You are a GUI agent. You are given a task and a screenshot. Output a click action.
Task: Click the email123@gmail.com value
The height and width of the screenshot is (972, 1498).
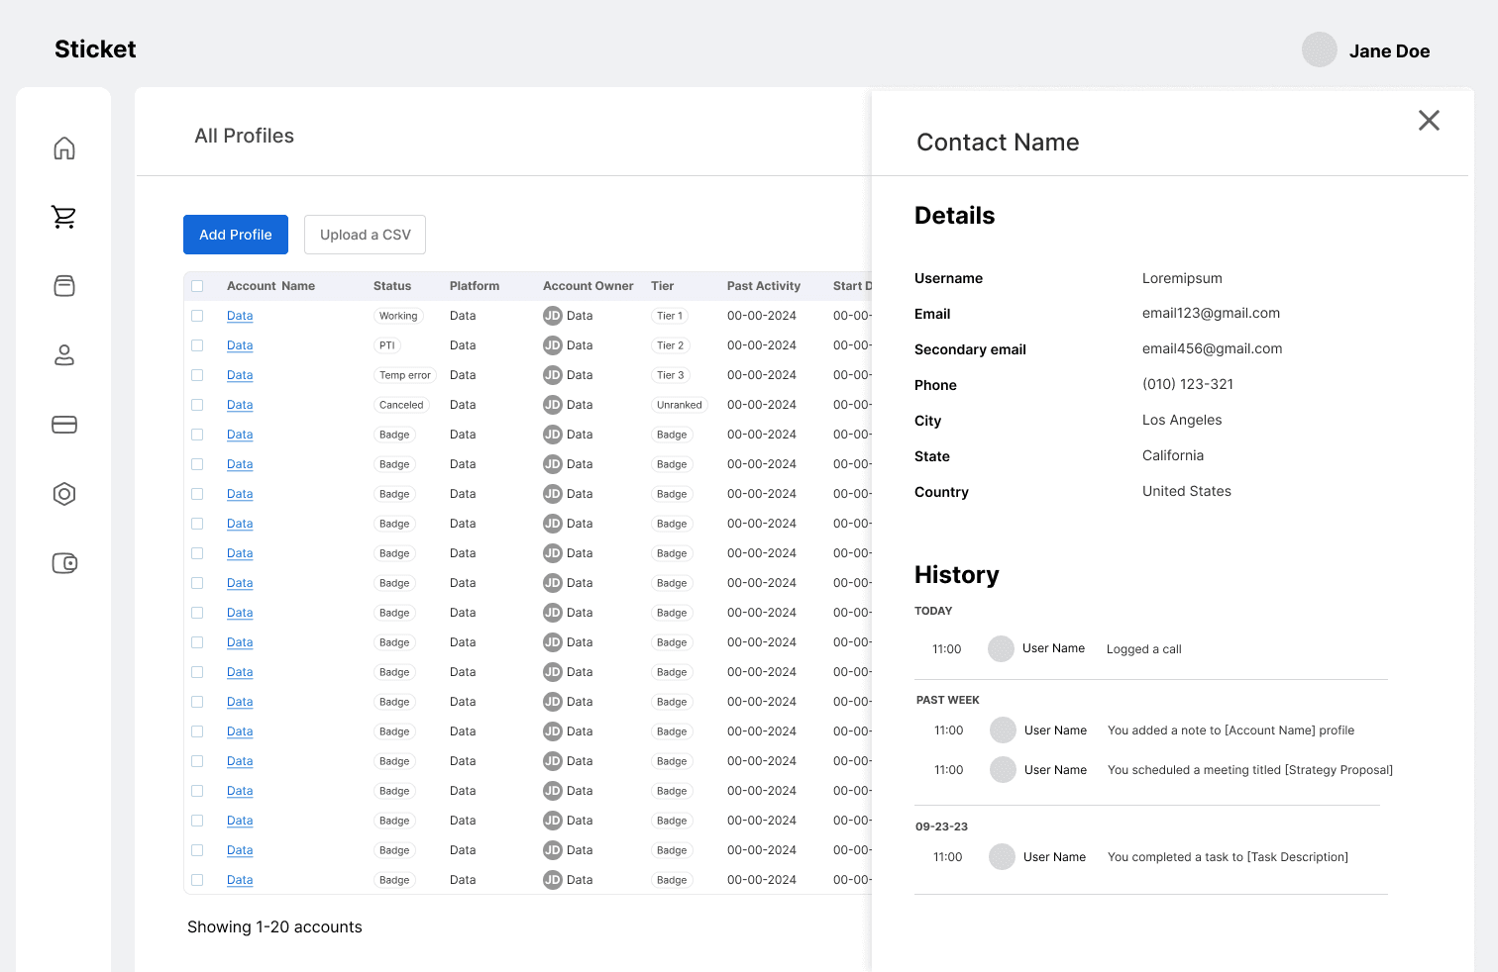pyautogui.click(x=1211, y=313)
